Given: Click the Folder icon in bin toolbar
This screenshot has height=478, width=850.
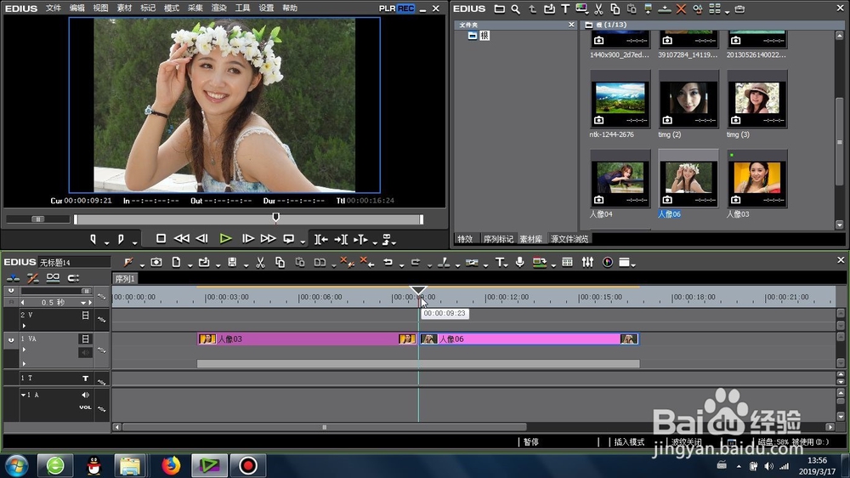Looking at the screenshot, I should tap(499, 9).
